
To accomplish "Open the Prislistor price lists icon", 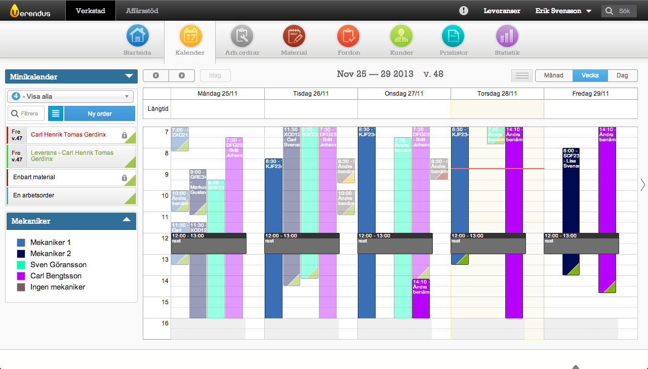I will click(454, 36).
